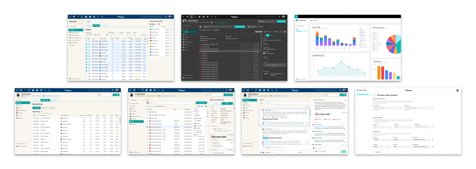Click the eye preview icon in the dark-theme document toolbar
Screen dimensions: 476x169
[267, 32]
